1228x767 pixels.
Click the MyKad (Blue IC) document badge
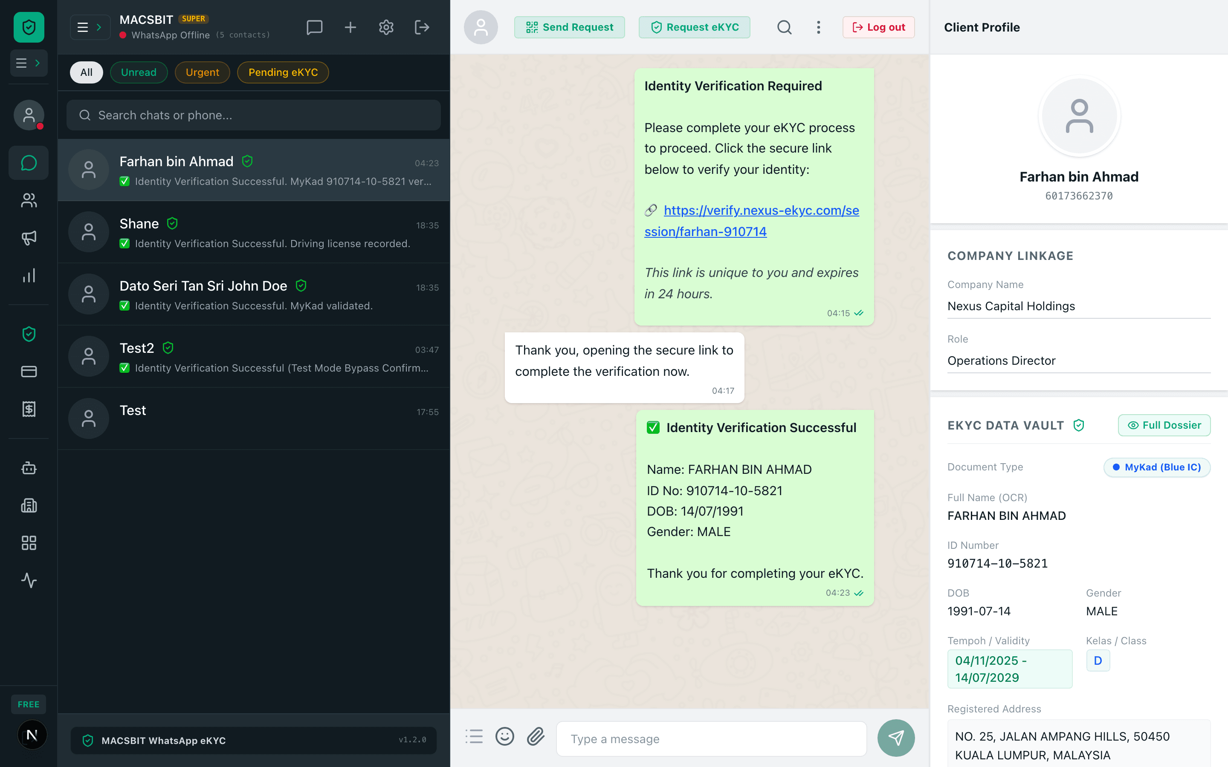(x=1157, y=467)
